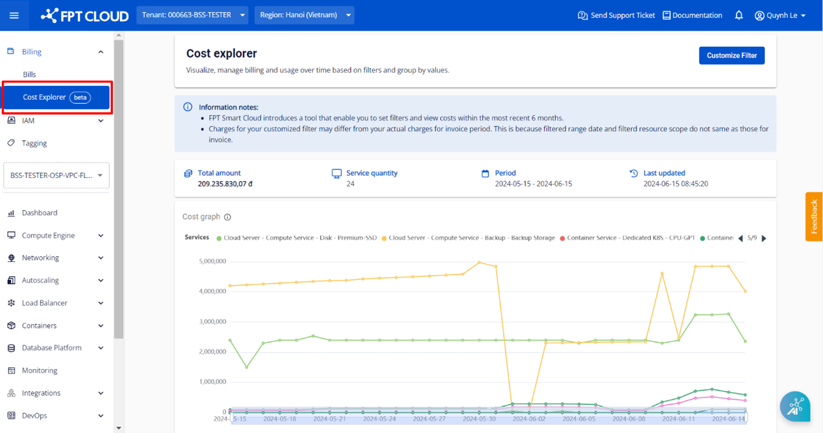This screenshot has width=823, height=433.
Task: Click the Service quantity monitor icon
Action: coord(337,173)
